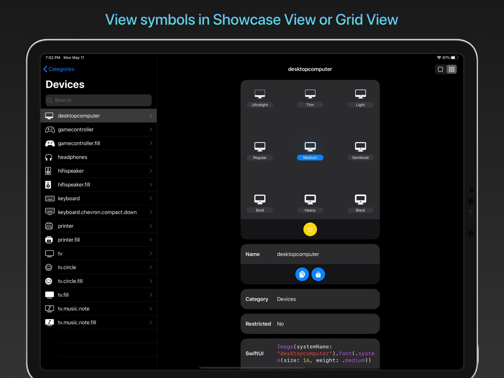Select the Ultralight weight option
The width and height of the screenshot is (504, 378).
click(x=260, y=105)
